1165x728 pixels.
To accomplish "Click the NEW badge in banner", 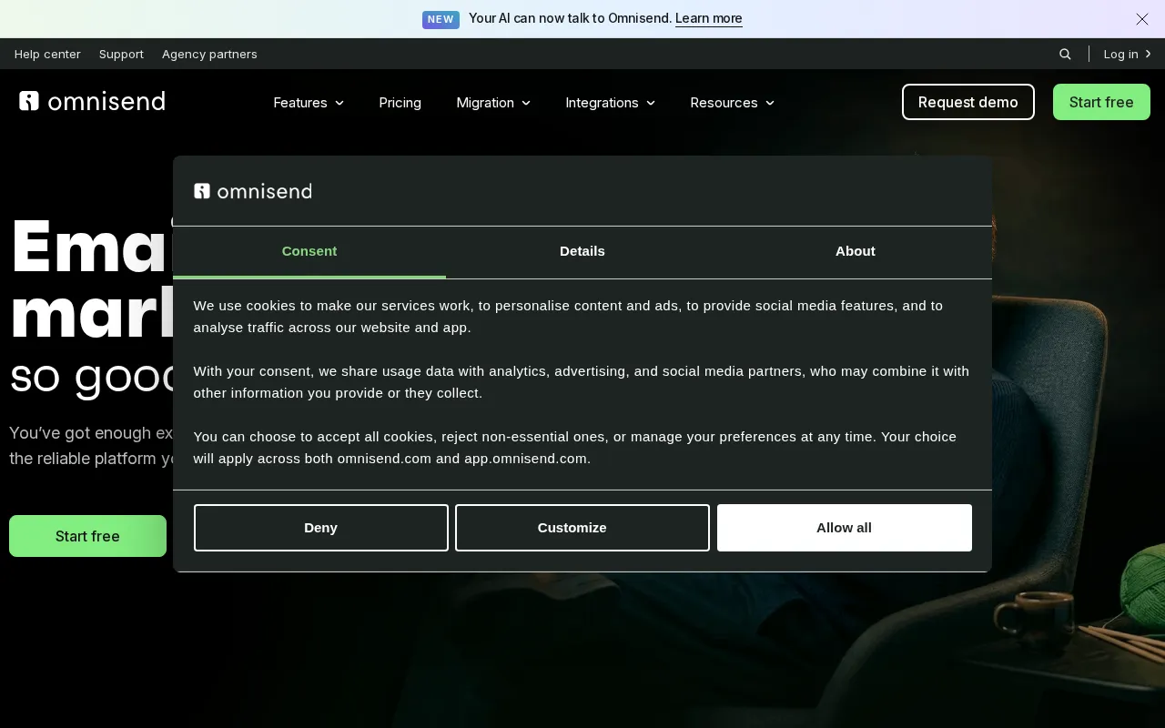I will pyautogui.click(x=441, y=19).
